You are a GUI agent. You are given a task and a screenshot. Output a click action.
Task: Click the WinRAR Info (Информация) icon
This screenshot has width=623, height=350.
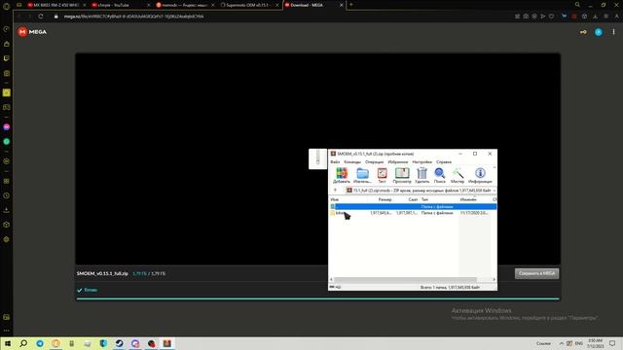click(480, 175)
